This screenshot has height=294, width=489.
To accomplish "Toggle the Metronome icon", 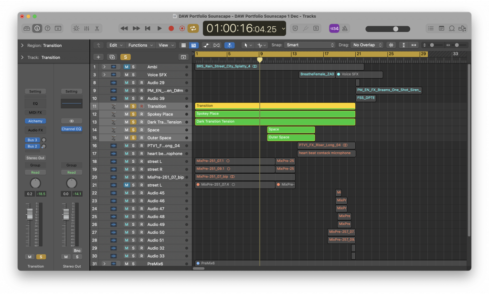I will (345, 28).
